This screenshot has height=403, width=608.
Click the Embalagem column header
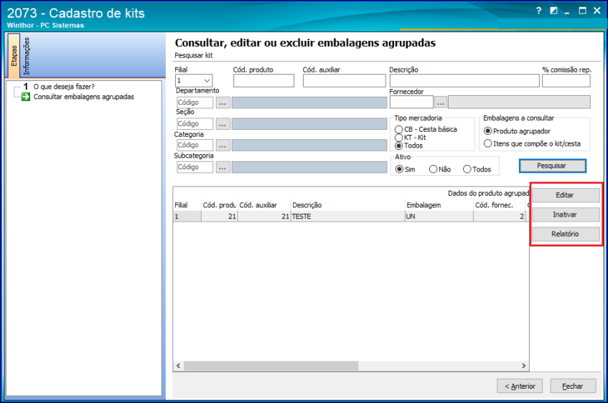(x=439, y=205)
